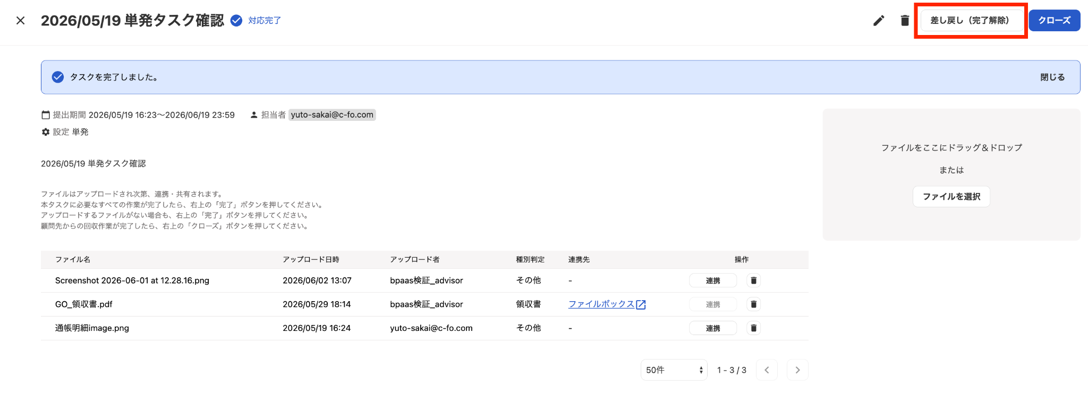This screenshot has width=1088, height=395.
Task: Click the assignee chip yuto-sakai@c-fo.com
Action: pyautogui.click(x=332, y=115)
